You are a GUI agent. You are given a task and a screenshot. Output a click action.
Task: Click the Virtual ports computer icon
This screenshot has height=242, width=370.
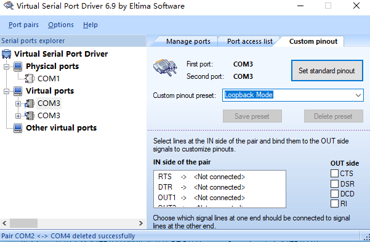[18, 91]
